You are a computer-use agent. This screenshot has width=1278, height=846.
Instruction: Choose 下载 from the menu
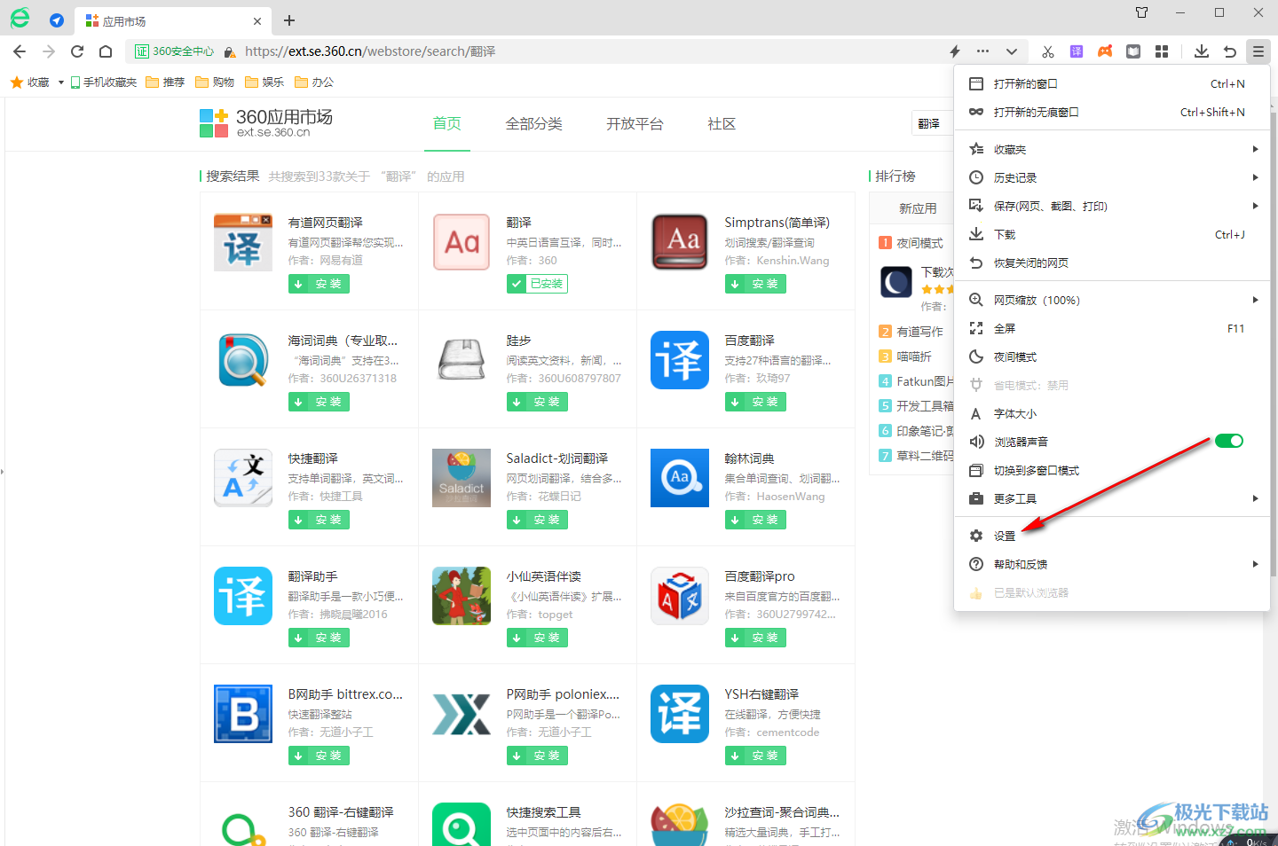pos(1112,234)
